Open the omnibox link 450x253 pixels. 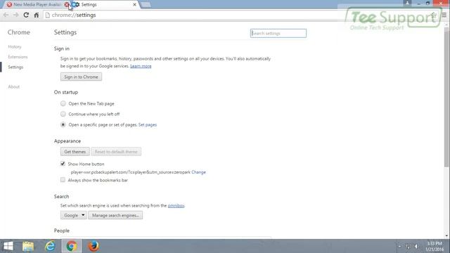pyautogui.click(x=176, y=206)
